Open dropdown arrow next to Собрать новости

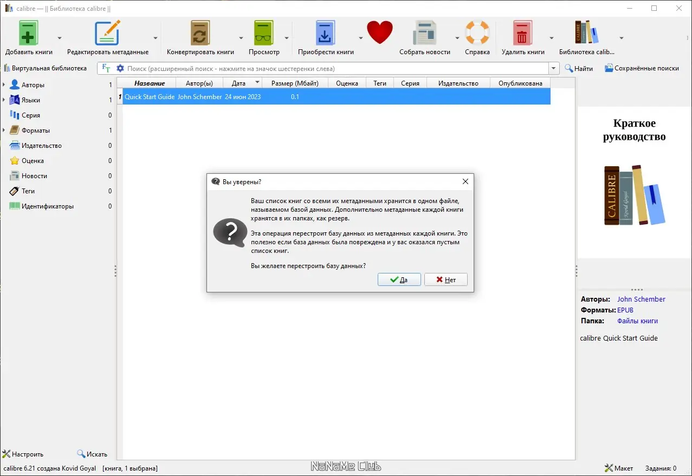457,38
